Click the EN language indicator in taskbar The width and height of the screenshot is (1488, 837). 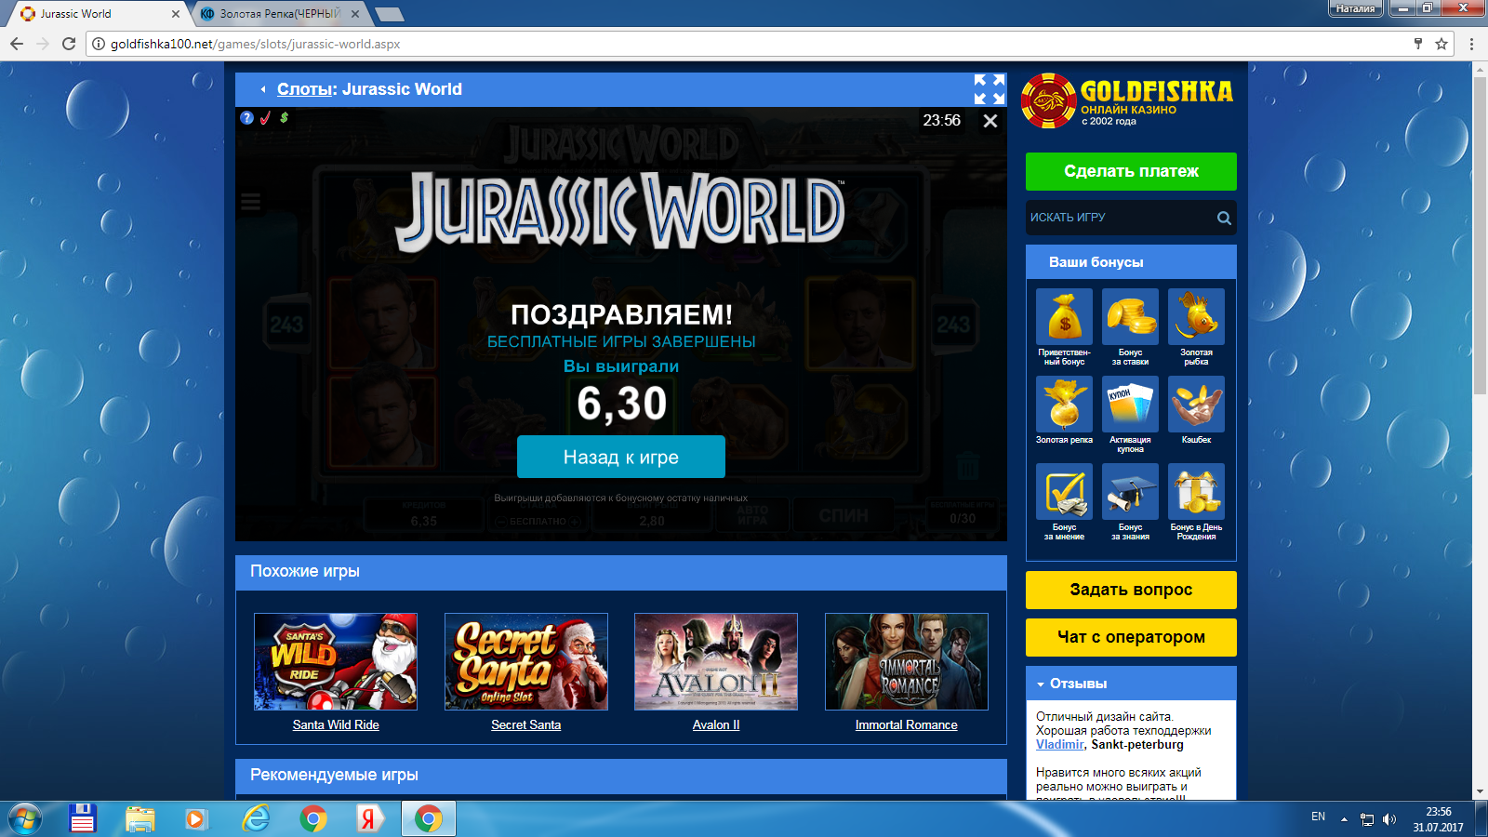pyautogui.click(x=1318, y=817)
